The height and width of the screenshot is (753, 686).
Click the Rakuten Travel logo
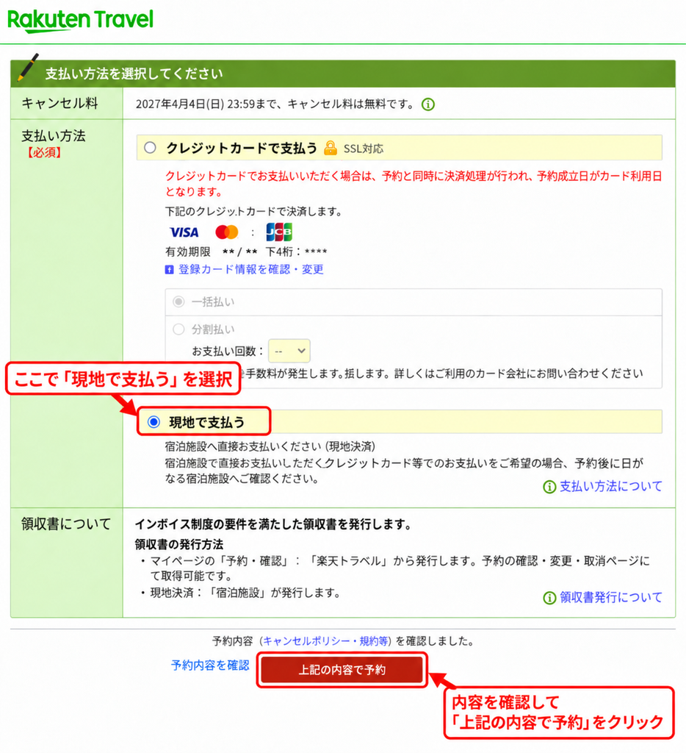point(80,20)
